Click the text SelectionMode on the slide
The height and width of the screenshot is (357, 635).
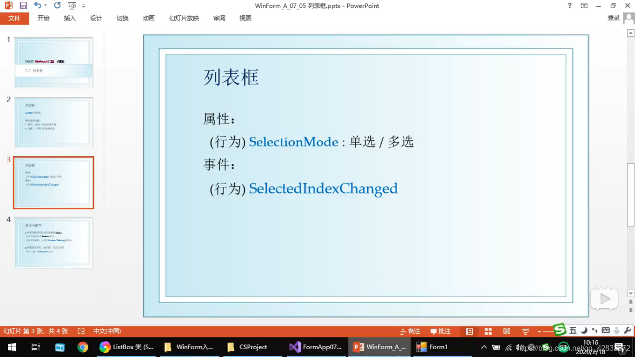[x=294, y=142]
